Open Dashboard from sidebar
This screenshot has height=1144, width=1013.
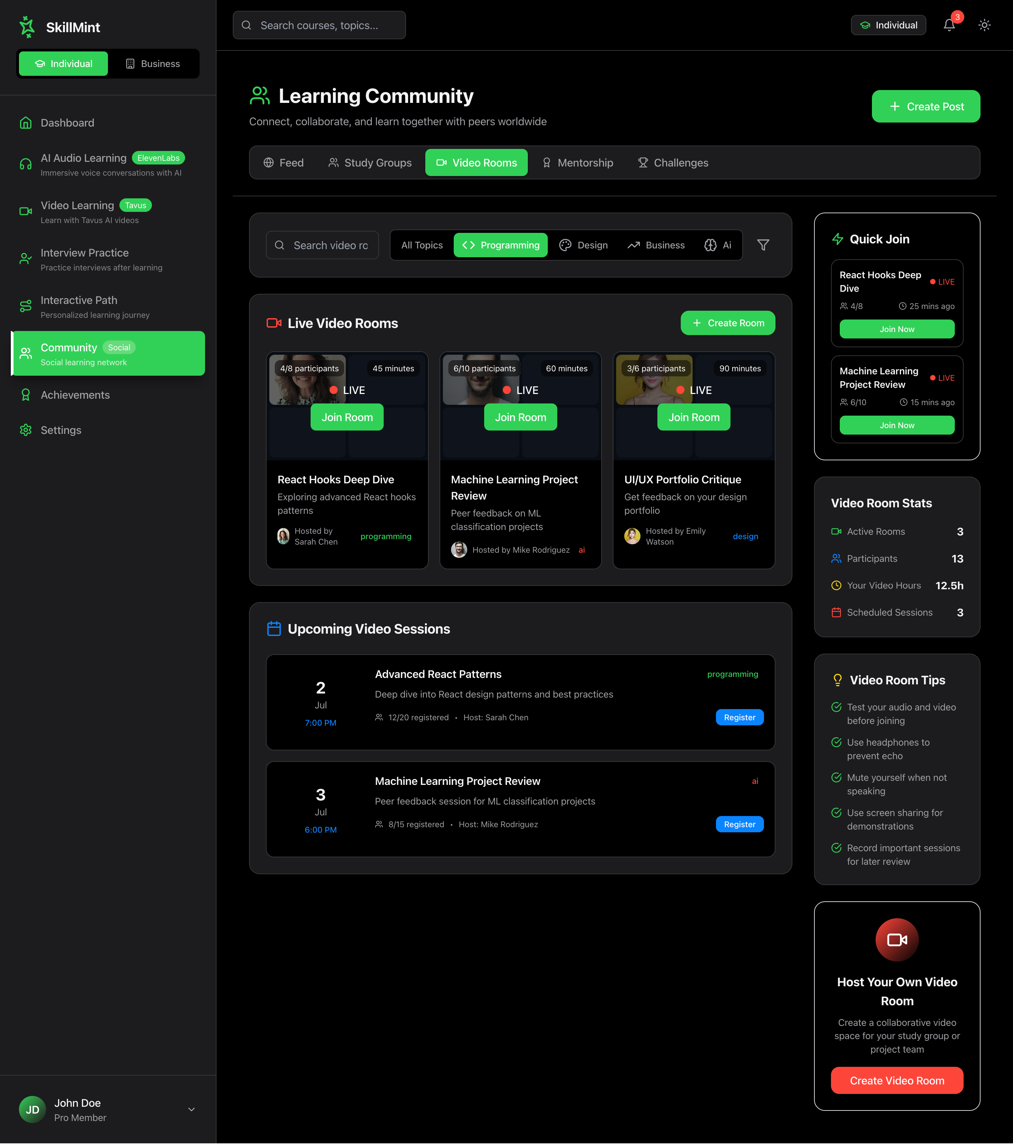coord(67,123)
